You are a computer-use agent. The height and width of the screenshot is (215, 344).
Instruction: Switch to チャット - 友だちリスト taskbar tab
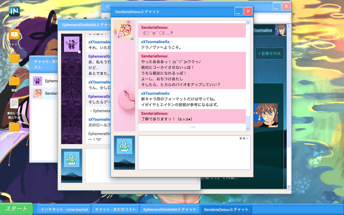pos(115,210)
